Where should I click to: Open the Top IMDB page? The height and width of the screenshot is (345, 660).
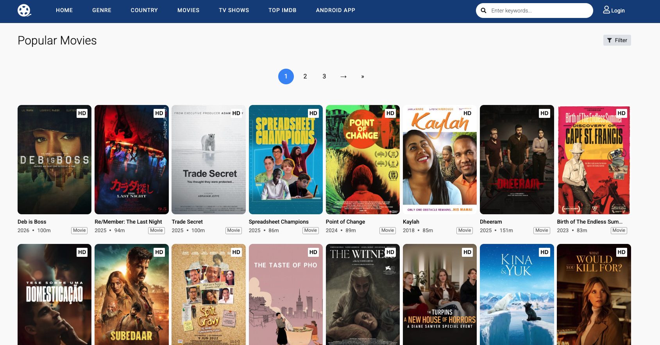pos(283,10)
